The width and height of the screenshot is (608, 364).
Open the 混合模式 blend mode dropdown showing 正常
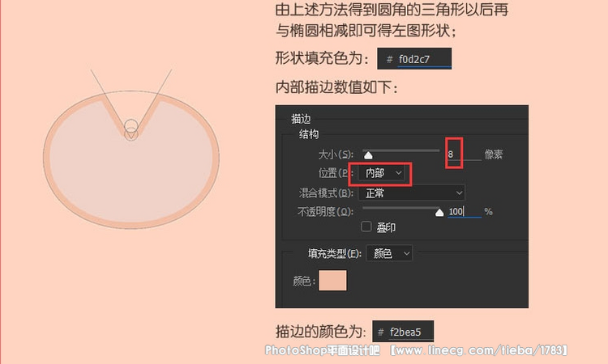coord(411,193)
